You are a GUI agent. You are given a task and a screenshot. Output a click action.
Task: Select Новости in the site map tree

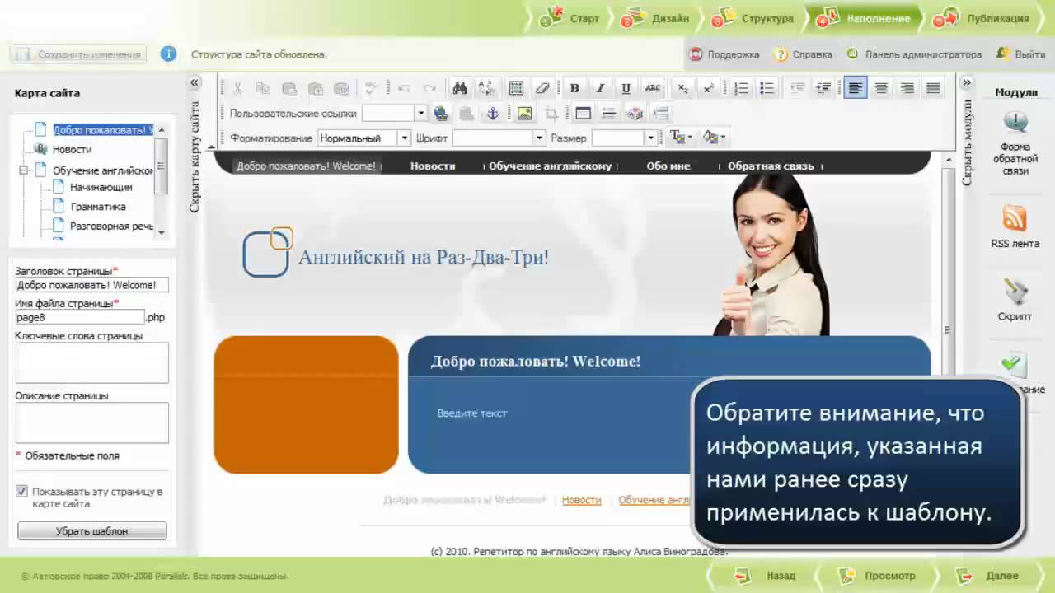[x=72, y=149]
